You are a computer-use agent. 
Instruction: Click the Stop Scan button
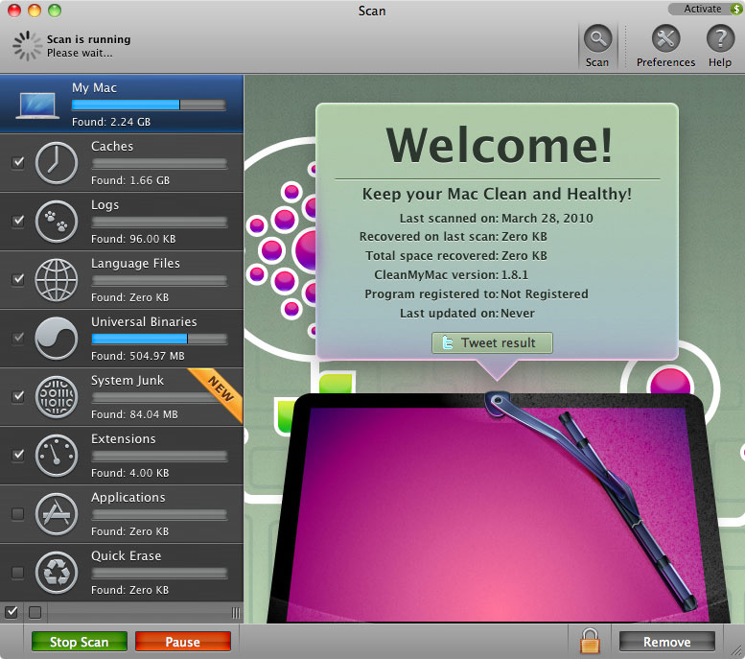coord(80,642)
